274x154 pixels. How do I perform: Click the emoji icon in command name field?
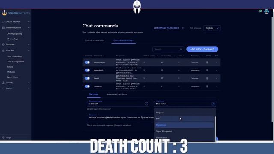pyautogui.click(x=146, y=104)
